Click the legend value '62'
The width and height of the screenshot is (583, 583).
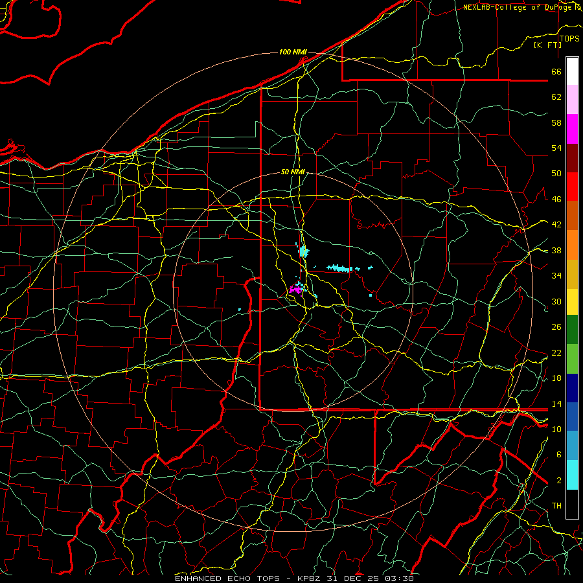click(x=556, y=97)
